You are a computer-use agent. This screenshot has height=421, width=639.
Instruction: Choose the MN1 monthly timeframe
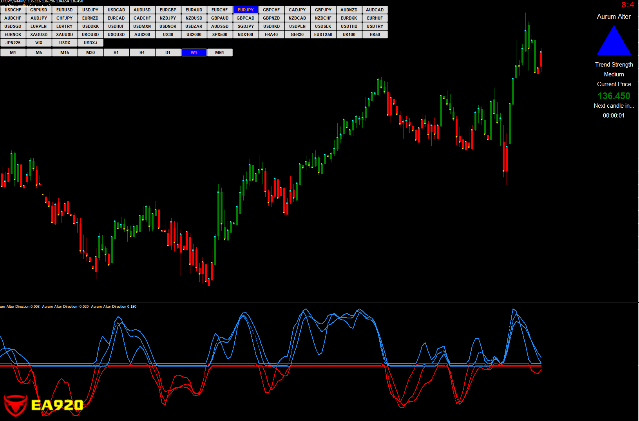coord(220,52)
